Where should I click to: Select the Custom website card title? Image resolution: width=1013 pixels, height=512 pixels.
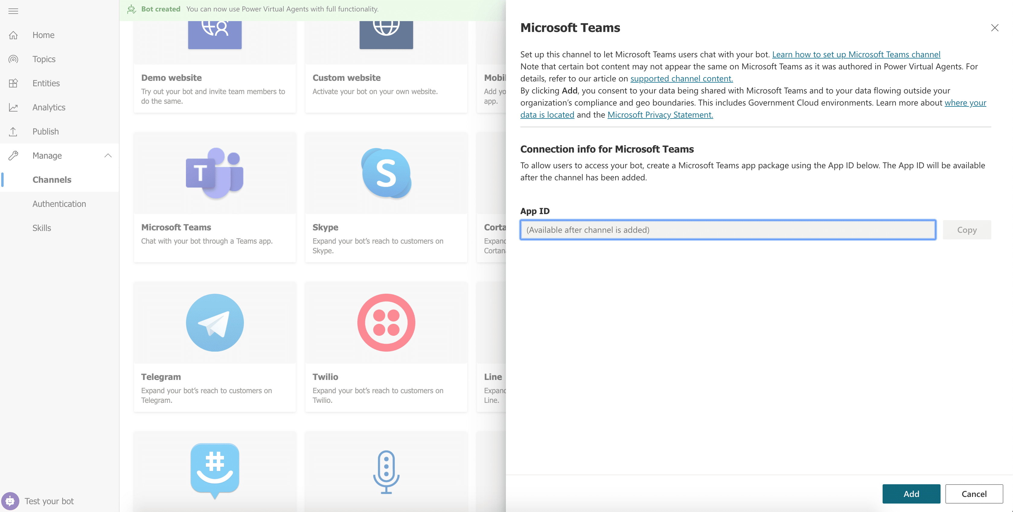347,77
